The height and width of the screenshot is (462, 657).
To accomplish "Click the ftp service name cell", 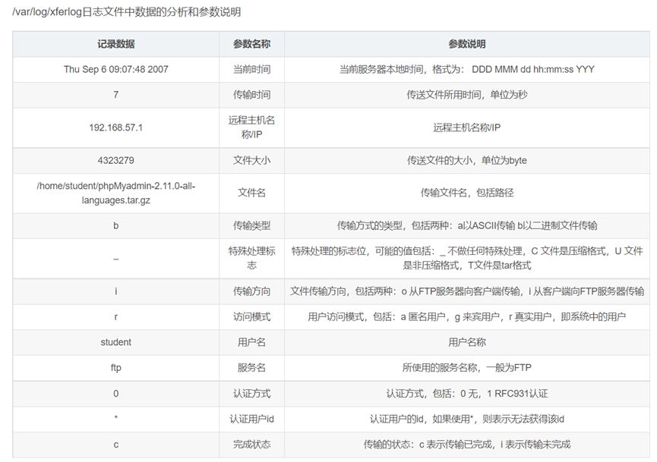I will [115, 368].
